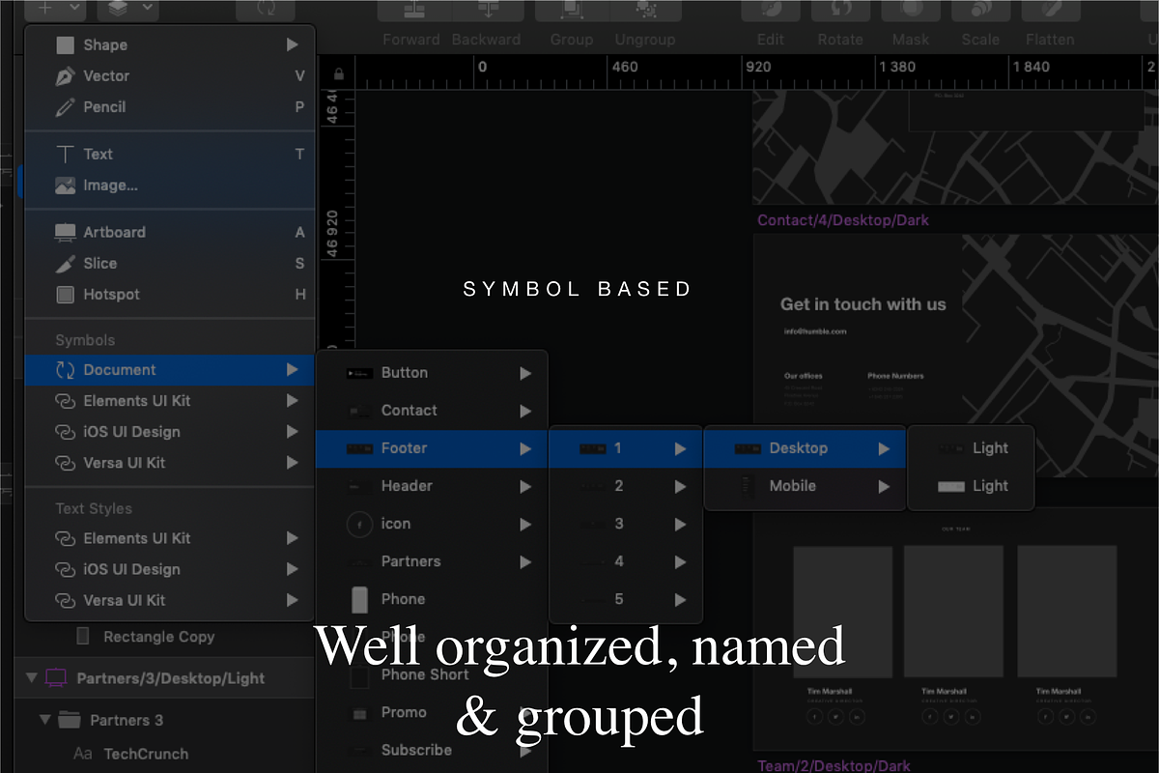The image size is (1159, 773).
Task: Click the Get in touch with us heading
Action: coord(863,304)
